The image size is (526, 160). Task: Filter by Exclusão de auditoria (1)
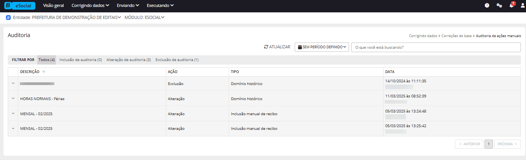177,60
